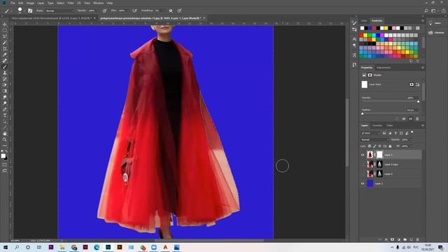Toggle pressure for size icon in options bar
Image resolution: width=448 pixels, height=252 pixels.
coord(179,10)
